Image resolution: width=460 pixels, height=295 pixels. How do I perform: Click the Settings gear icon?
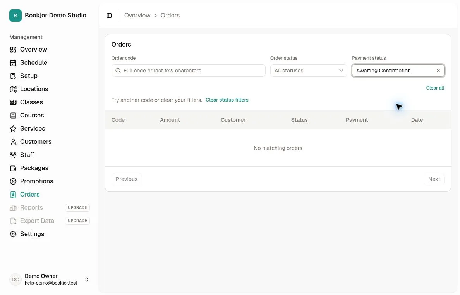coord(13,234)
